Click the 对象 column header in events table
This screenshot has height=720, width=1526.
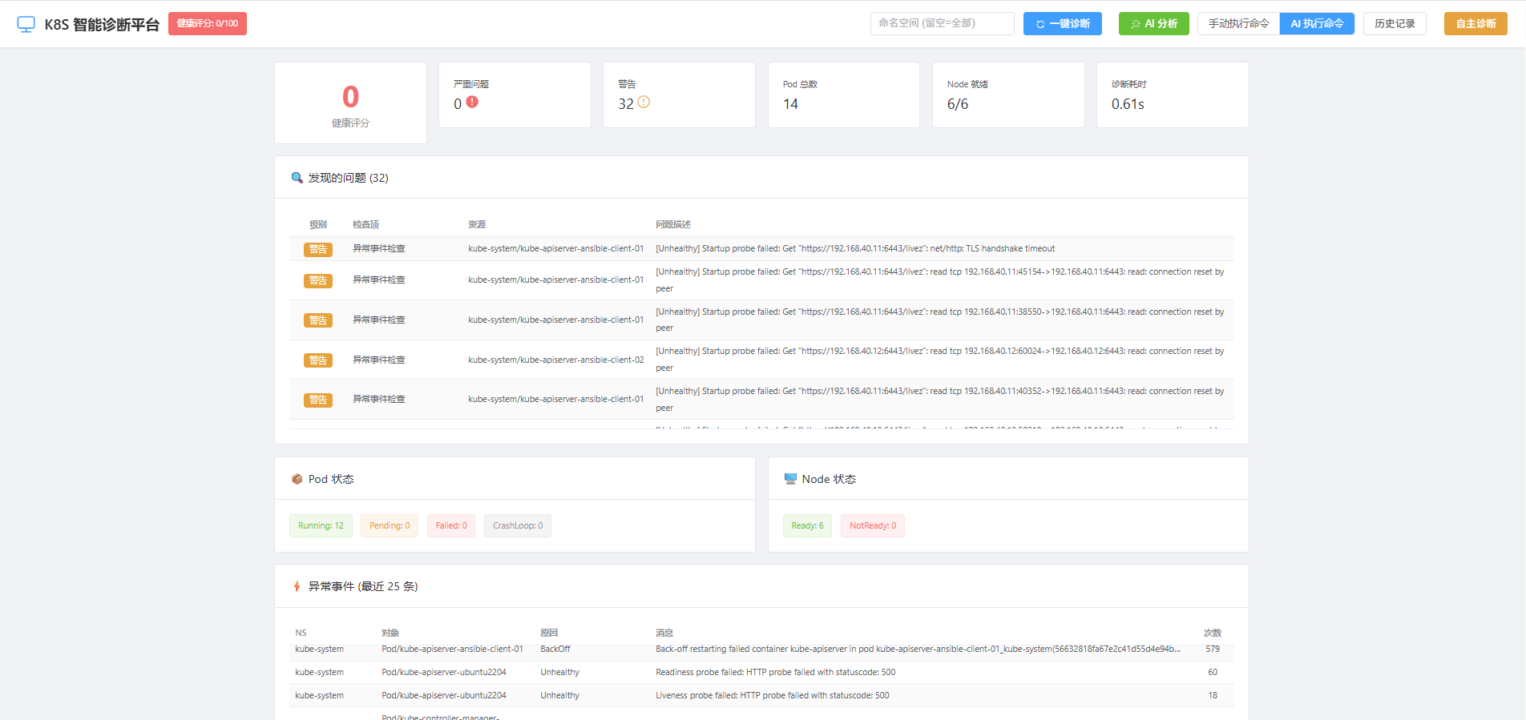[390, 634]
